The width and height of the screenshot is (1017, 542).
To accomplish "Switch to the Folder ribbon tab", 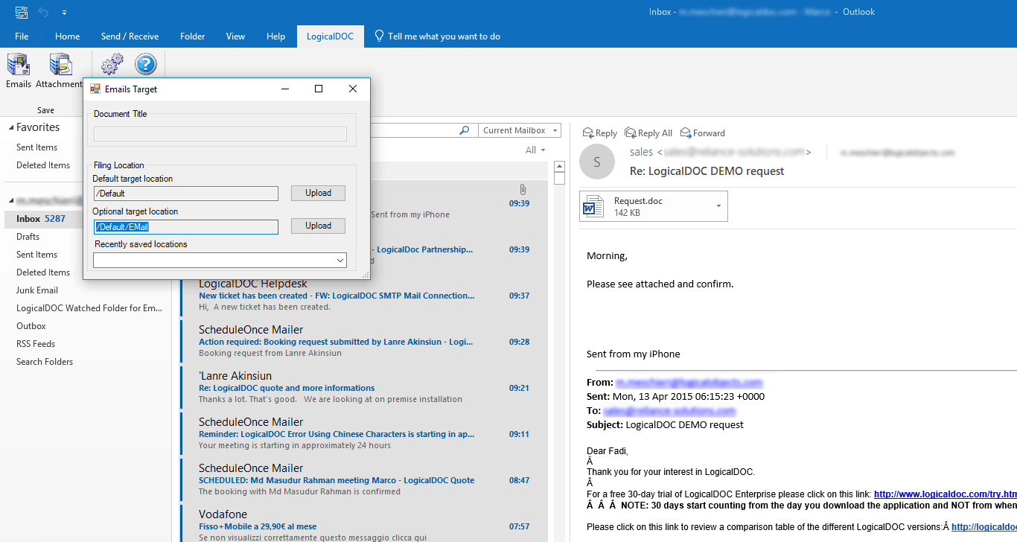I will coord(192,36).
